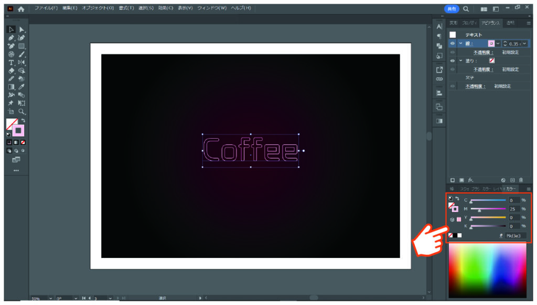Click the Home icon
Image resolution: width=537 pixels, height=305 pixels.
(21, 9)
